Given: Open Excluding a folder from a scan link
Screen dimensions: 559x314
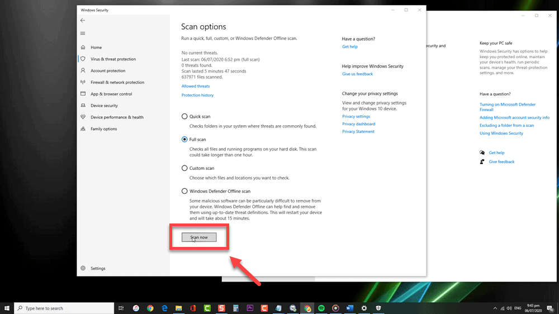Looking at the screenshot, I should [506, 126].
